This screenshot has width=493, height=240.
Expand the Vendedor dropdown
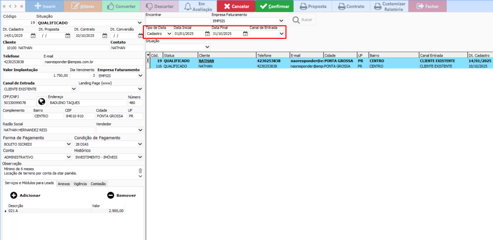pos(140,130)
